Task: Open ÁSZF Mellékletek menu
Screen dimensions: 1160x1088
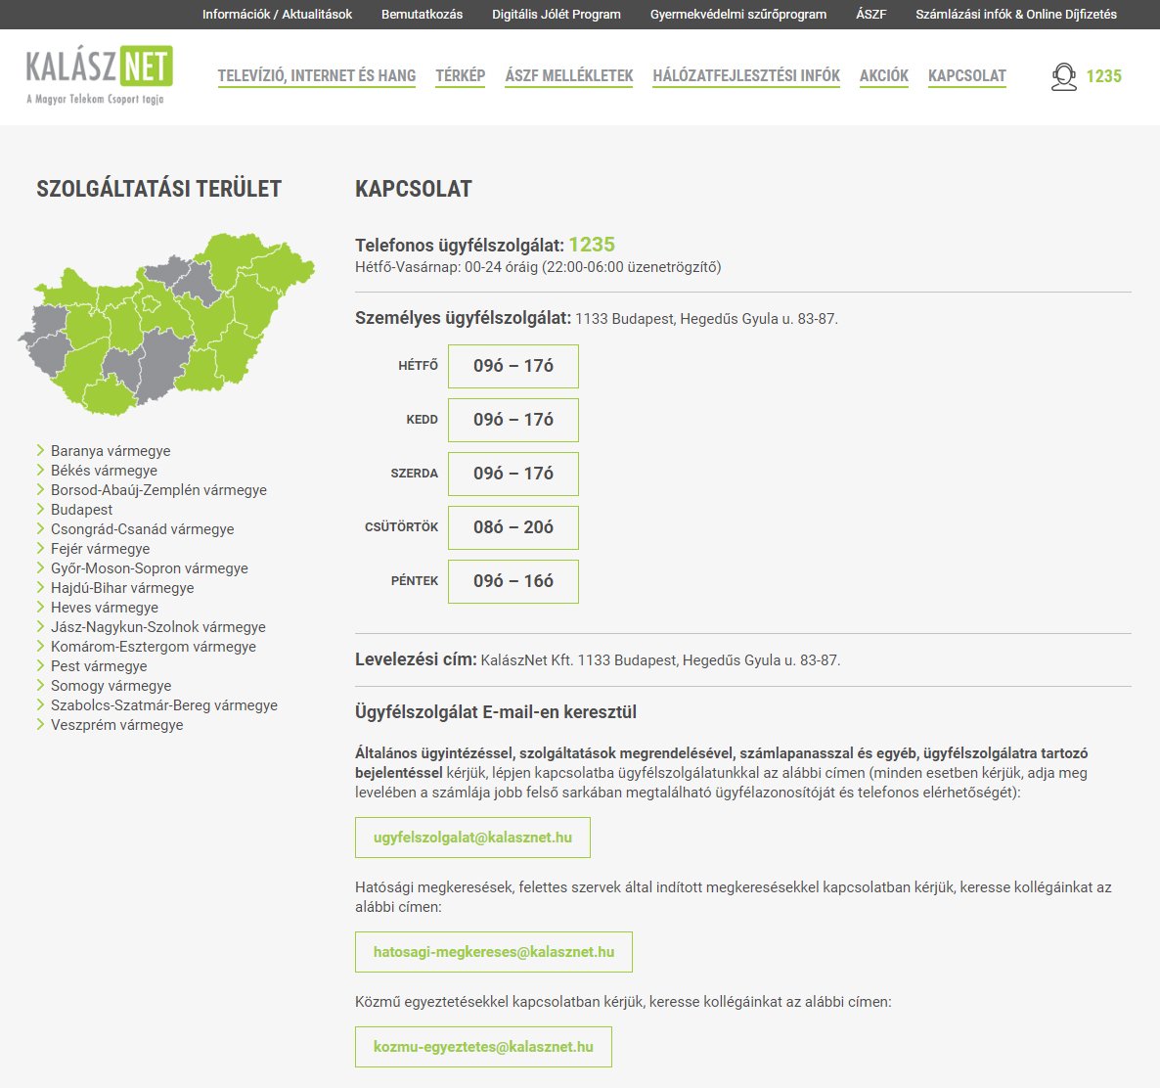Action: [x=569, y=76]
